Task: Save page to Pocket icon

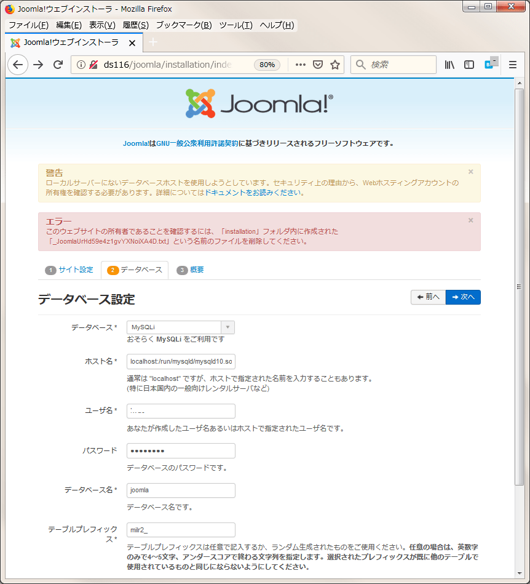Action: (x=317, y=65)
